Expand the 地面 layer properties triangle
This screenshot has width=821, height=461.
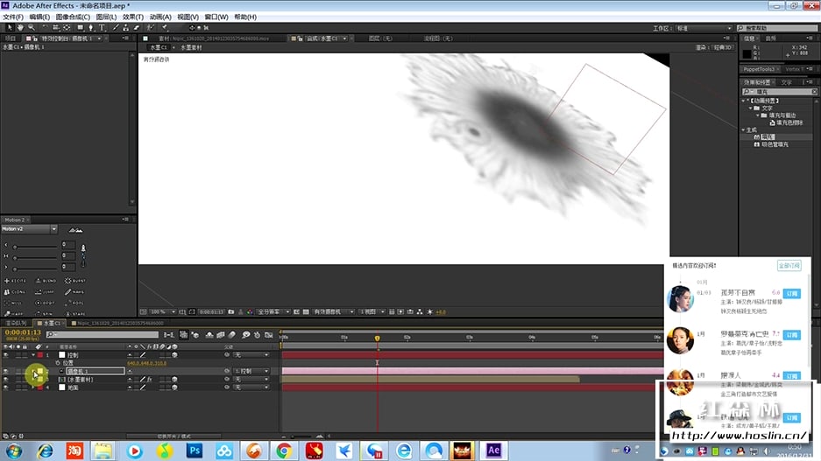pyautogui.click(x=33, y=388)
